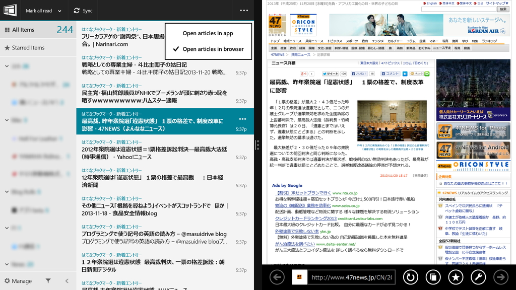This screenshot has width=516, height=290.
Task: Click the 47NEWS for Android banner
Action: click(x=473, y=150)
